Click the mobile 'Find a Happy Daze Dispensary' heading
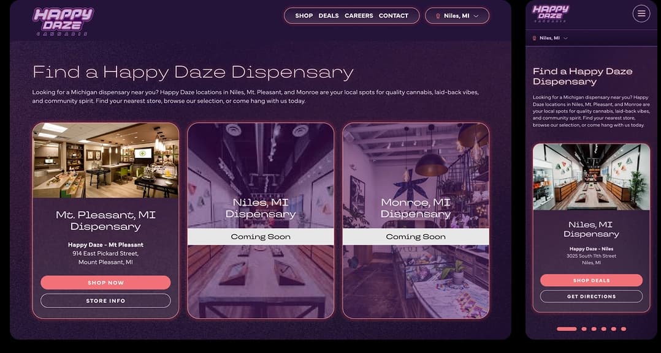661x353 pixels. tap(583, 76)
